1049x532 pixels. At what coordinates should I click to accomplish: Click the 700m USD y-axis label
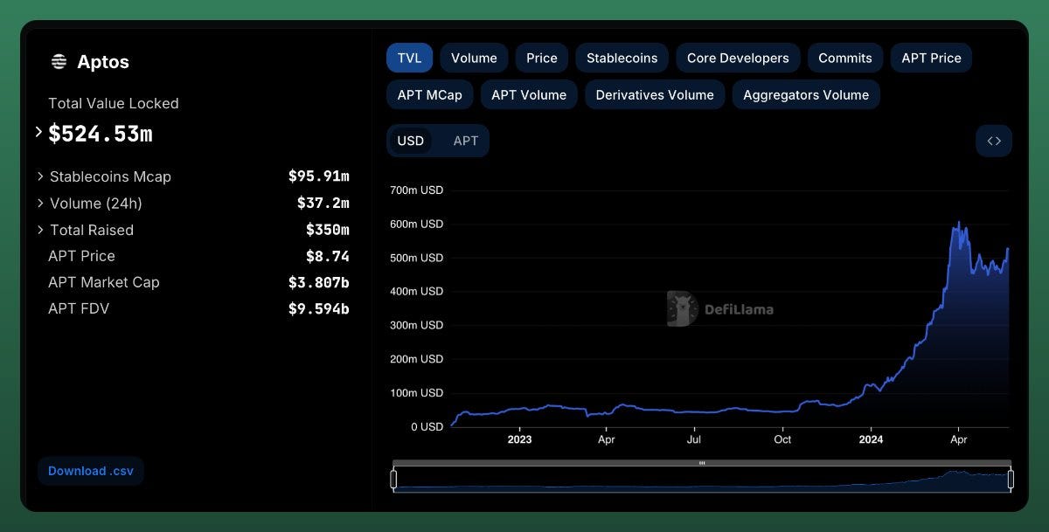pos(416,190)
